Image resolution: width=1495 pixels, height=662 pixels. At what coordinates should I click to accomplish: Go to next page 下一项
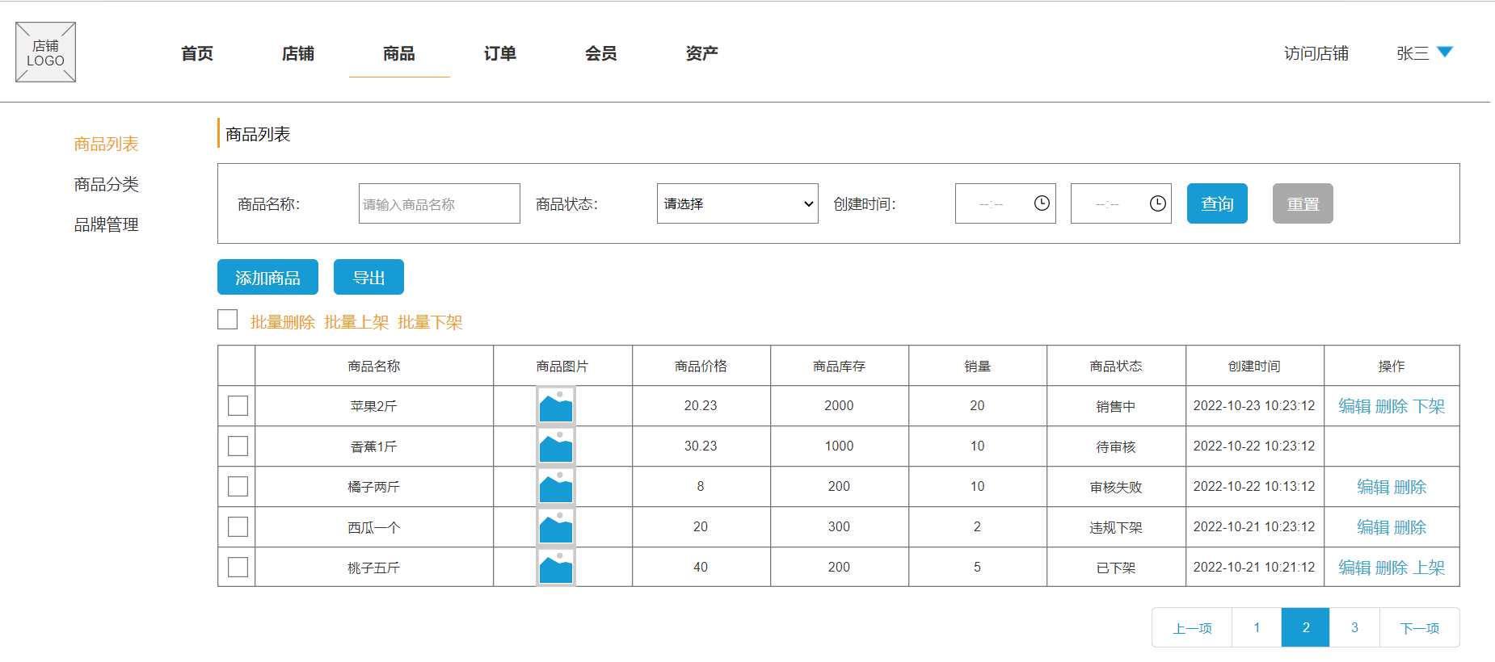[x=1420, y=627]
